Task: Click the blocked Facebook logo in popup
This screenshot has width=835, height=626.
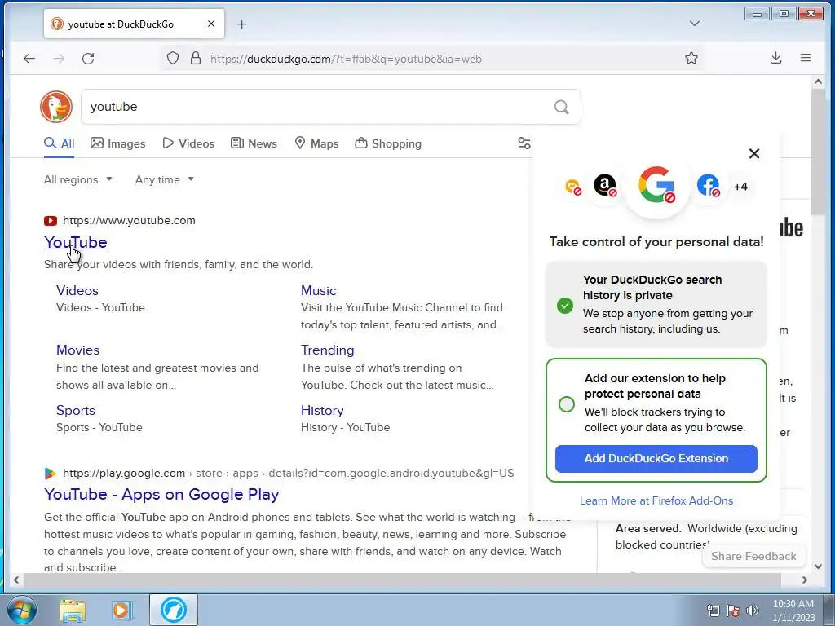Action: [709, 186]
